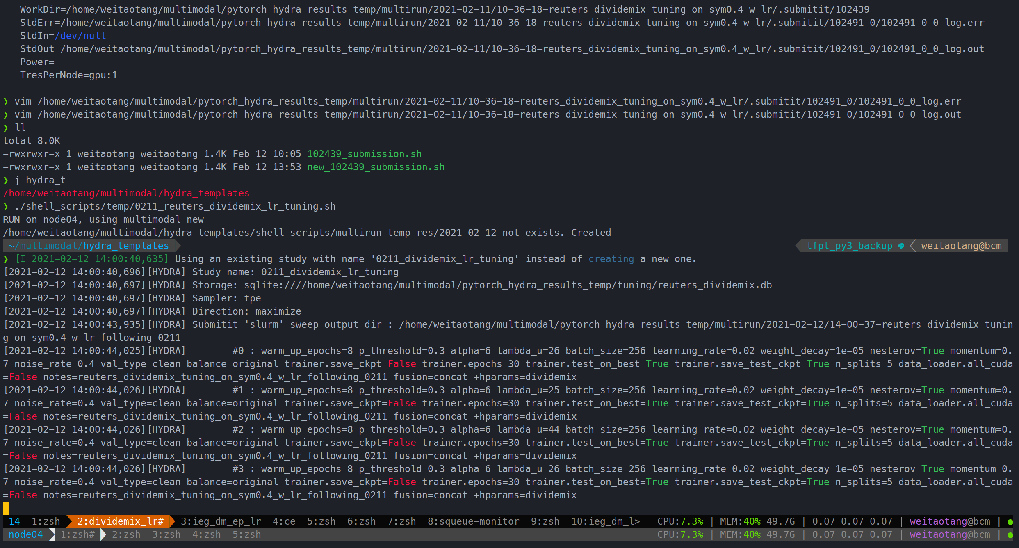Click the WorkDir path line at top
Image resolution: width=1019 pixels, height=548 pixels.
[445, 9]
